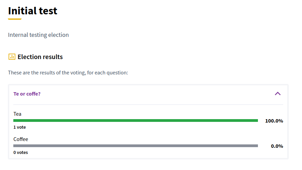Collapse the 'Te or coffe?' question chevron
This screenshot has height=170, width=302.
click(x=278, y=94)
